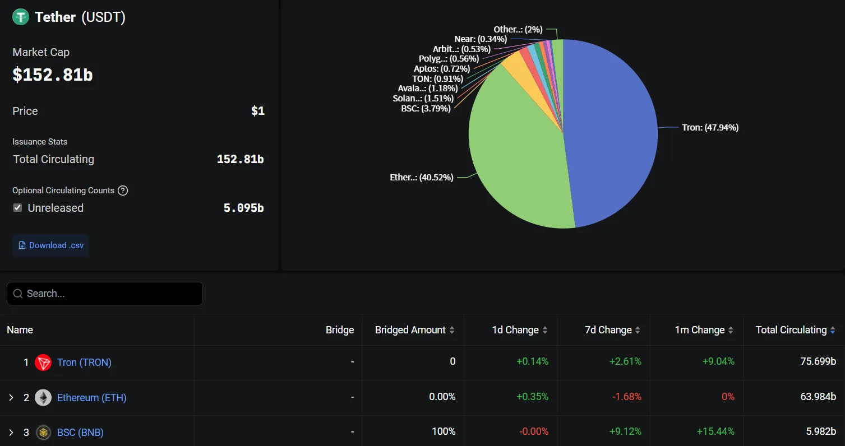The height and width of the screenshot is (446, 845).
Task: Click the Tether logo icon
Action: pos(21,17)
